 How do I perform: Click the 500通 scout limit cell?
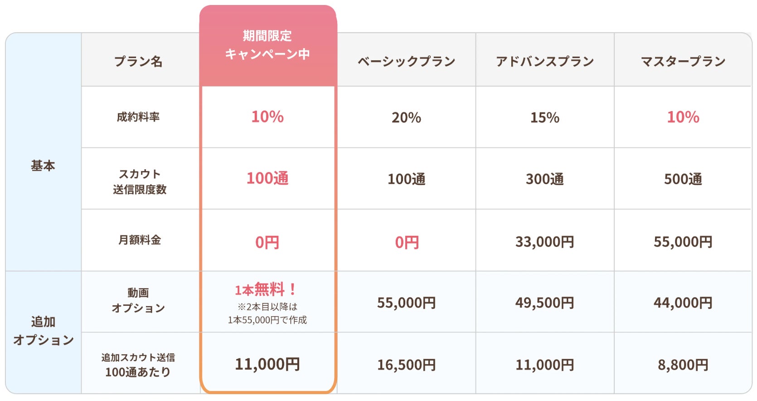click(x=683, y=179)
